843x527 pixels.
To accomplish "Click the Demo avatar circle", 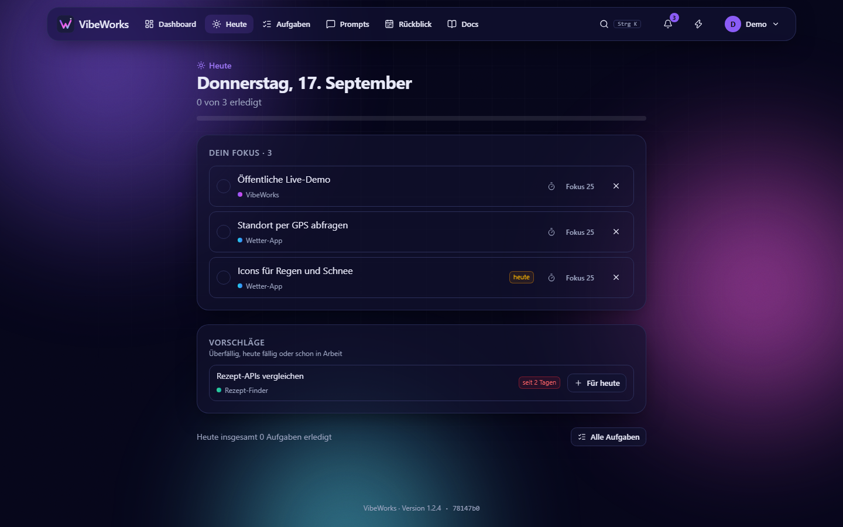I will [733, 24].
